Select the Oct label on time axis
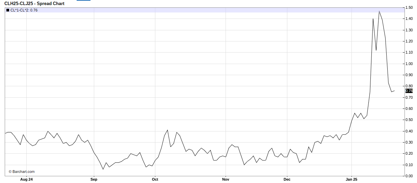 point(155,179)
